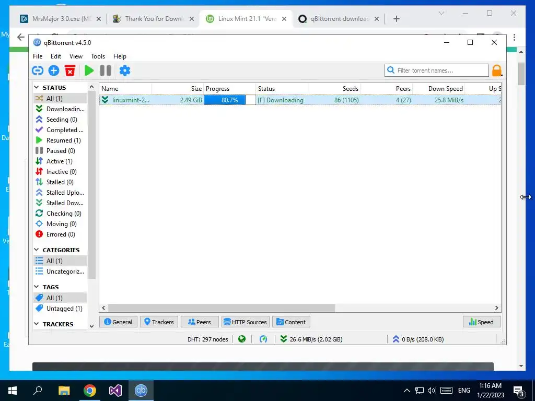This screenshot has width=535, height=401.
Task: Open Chrome from the taskbar
Action: click(90, 391)
